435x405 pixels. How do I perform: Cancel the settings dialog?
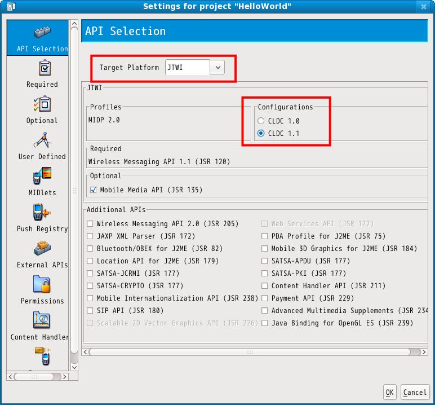[x=415, y=392]
